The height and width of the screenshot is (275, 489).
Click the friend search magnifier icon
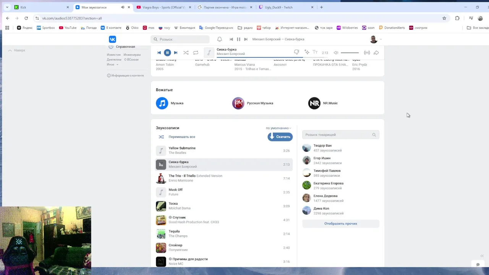(374, 135)
